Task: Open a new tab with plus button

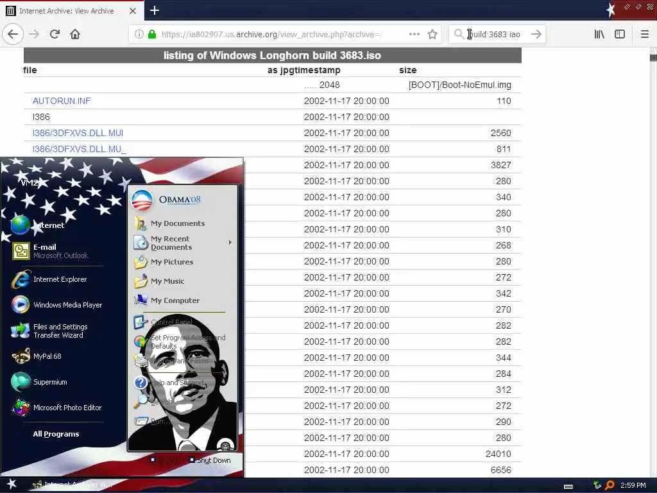Action: [x=155, y=10]
